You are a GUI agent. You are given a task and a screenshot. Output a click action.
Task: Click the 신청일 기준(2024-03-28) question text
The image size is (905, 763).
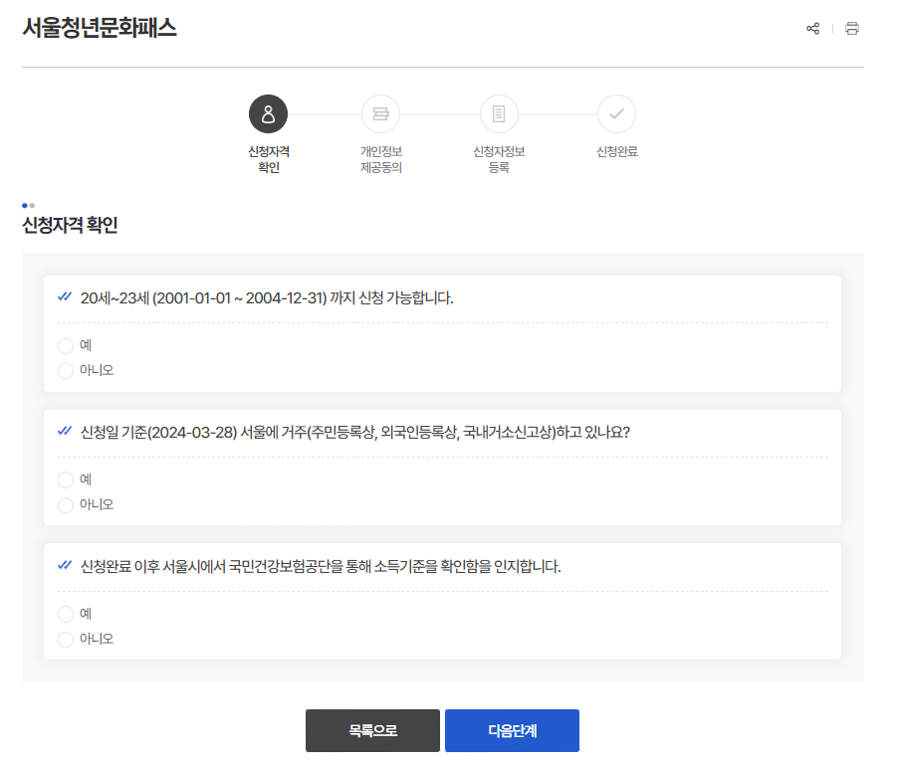coord(355,433)
